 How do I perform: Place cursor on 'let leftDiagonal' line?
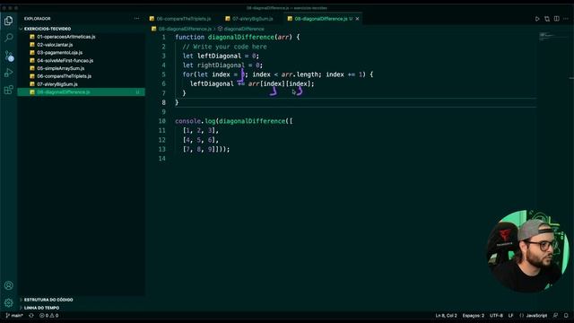coord(221,56)
